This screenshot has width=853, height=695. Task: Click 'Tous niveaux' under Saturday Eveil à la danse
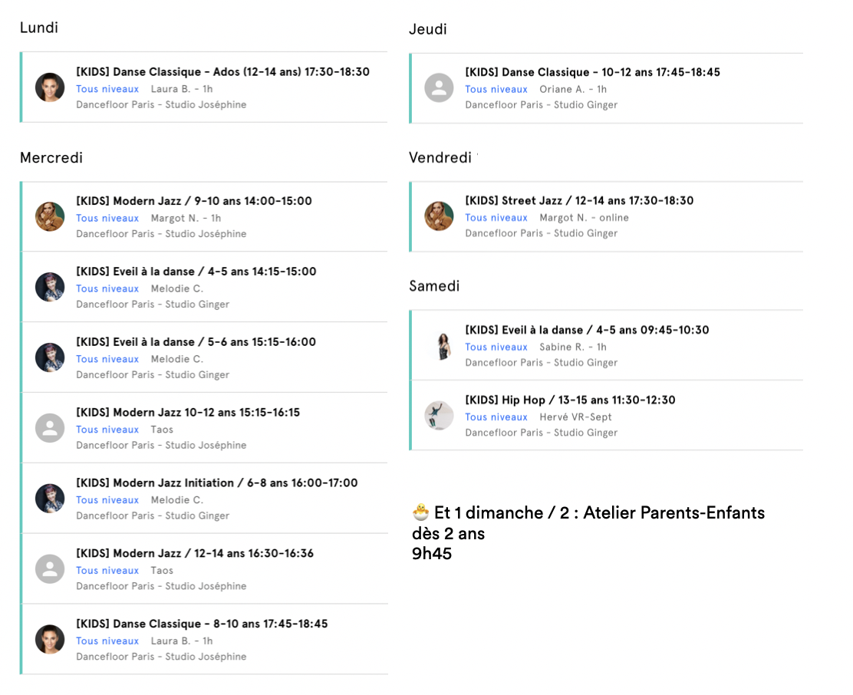pos(496,347)
